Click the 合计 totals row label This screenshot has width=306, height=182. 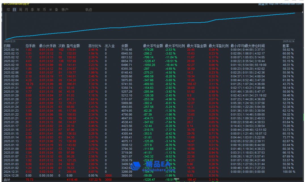(7, 179)
